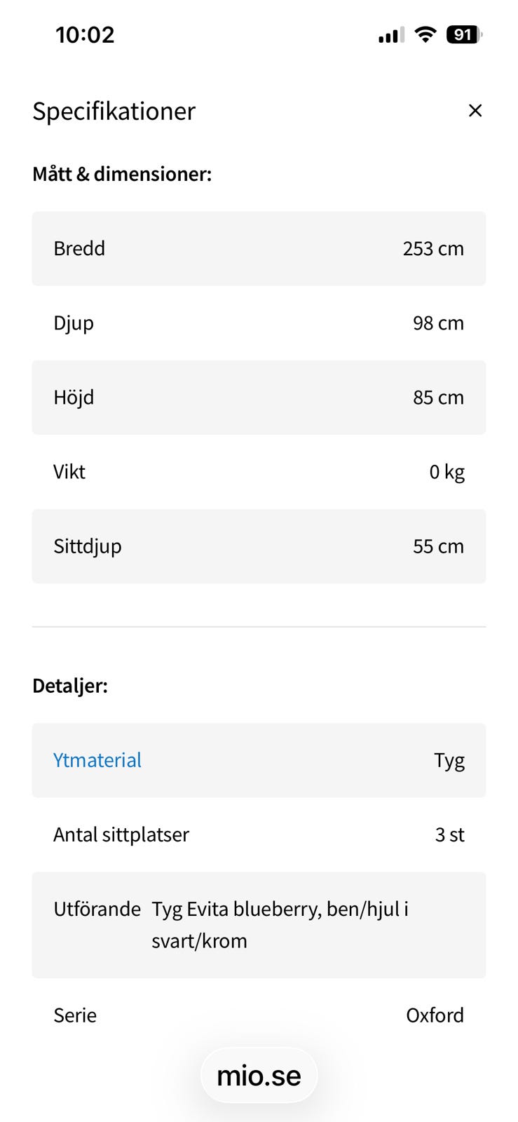Viewport: 518px width, 1122px height.
Task: Tap the Mått & dimensioner heading
Action: 122,174
